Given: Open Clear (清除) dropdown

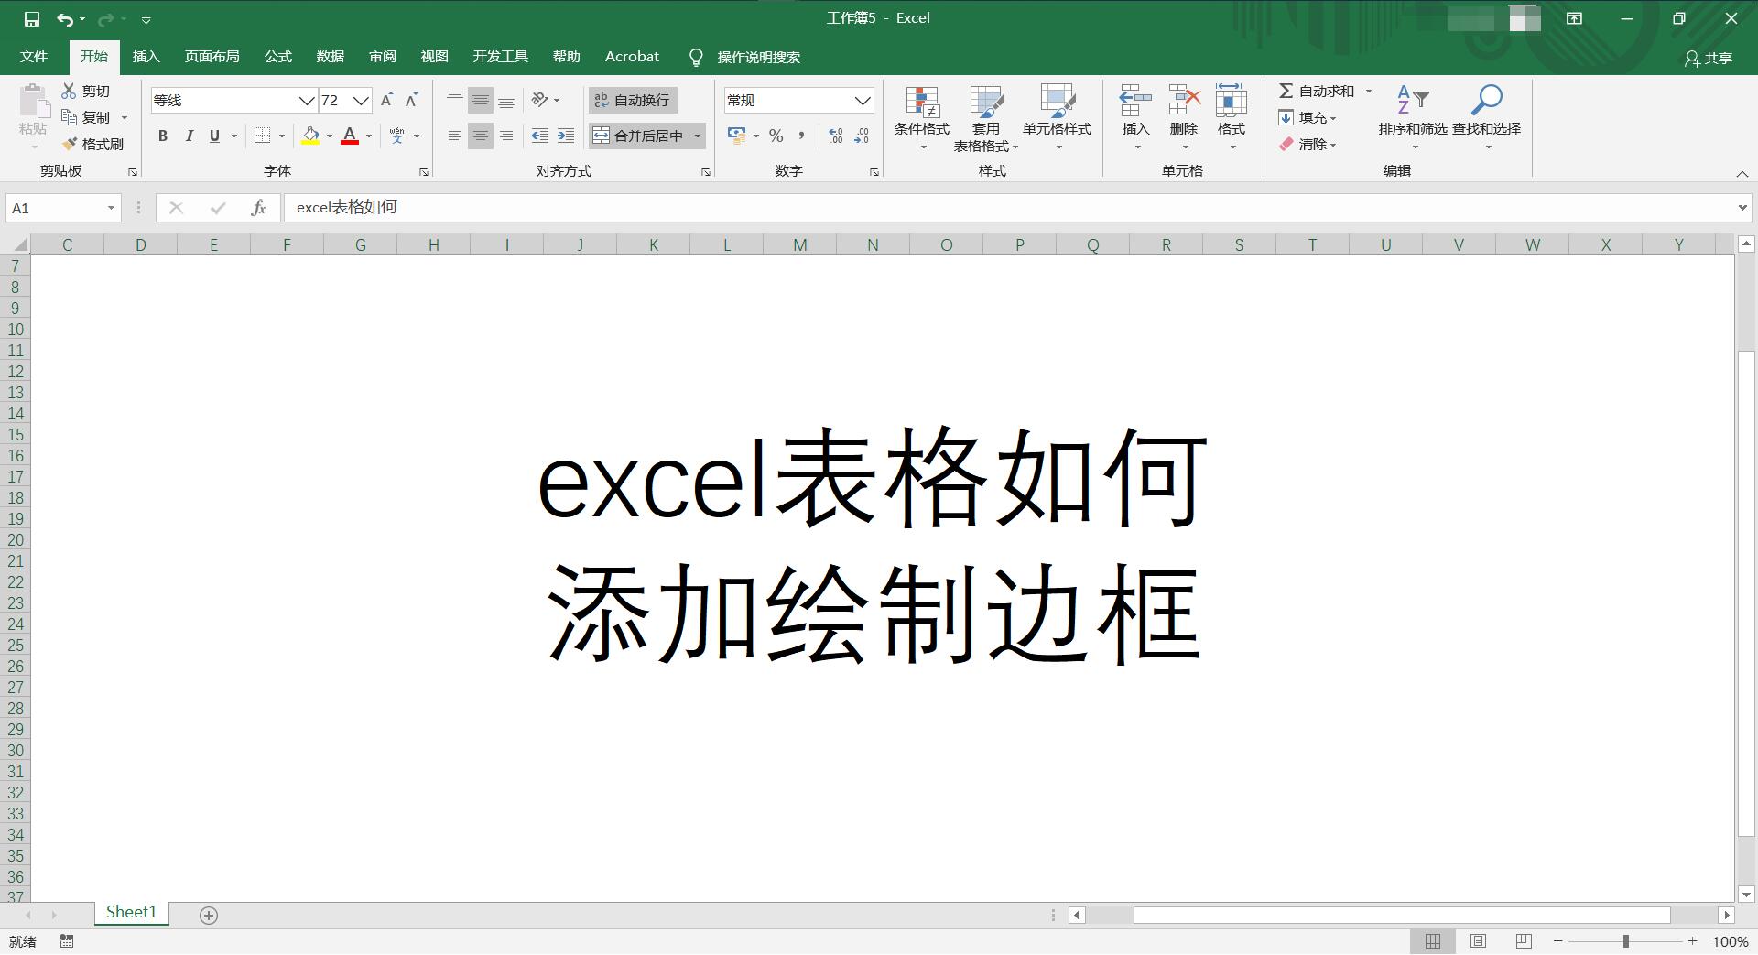Looking at the screenshot, I should click(x=1308, y=144).
